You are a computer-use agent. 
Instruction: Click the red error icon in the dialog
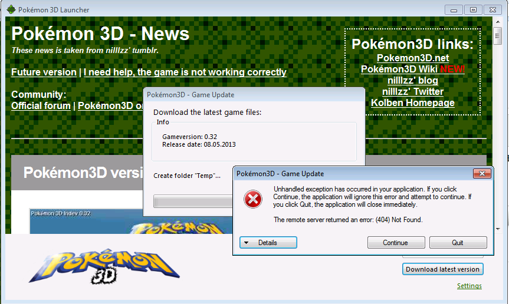[x=253, y=199]
